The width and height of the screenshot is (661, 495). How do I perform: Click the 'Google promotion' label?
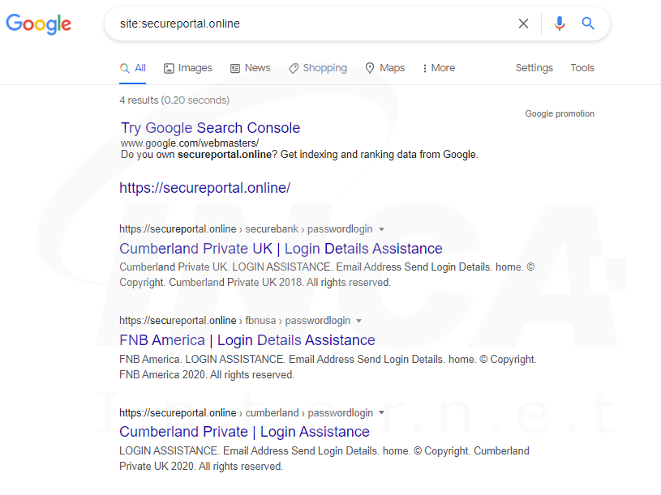click(560, 113)
